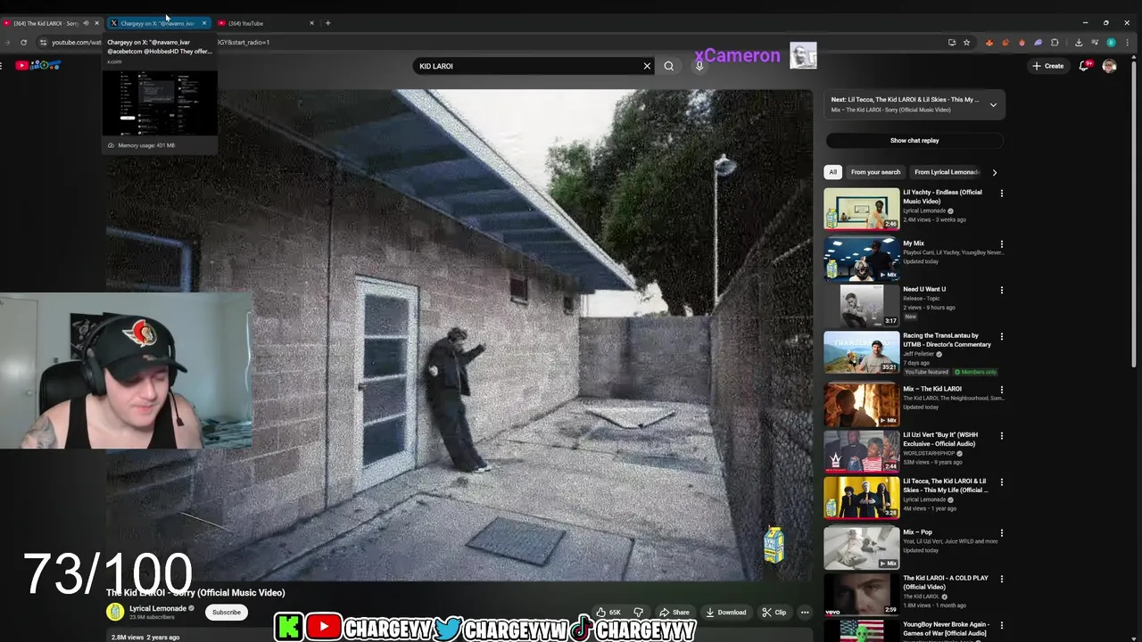Open media controls in toolbar
This screenshot has height=642, width=1142.
[1095, 42]
